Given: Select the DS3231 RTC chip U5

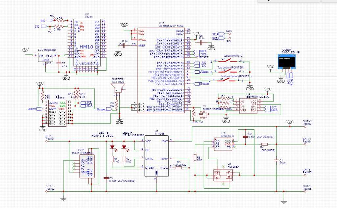Looking at the screenshot, I should [57, 113].
